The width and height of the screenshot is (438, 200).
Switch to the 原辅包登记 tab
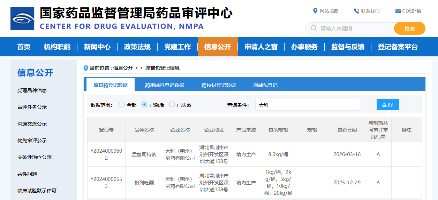[x=265, y=85]
